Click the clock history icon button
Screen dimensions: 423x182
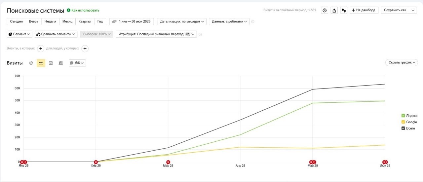tap(325, 10)
